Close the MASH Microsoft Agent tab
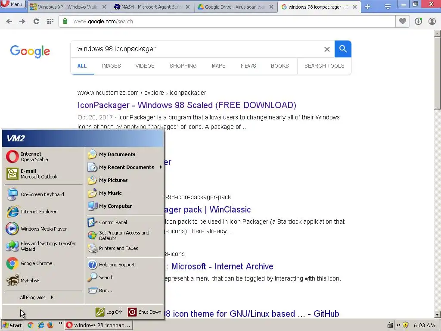The image size is (441, 331). [188, 7]
